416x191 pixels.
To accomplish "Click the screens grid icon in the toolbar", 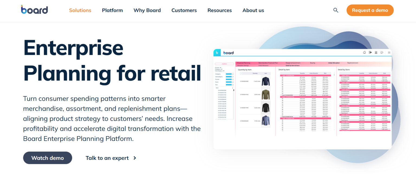I will coord(376,52).
